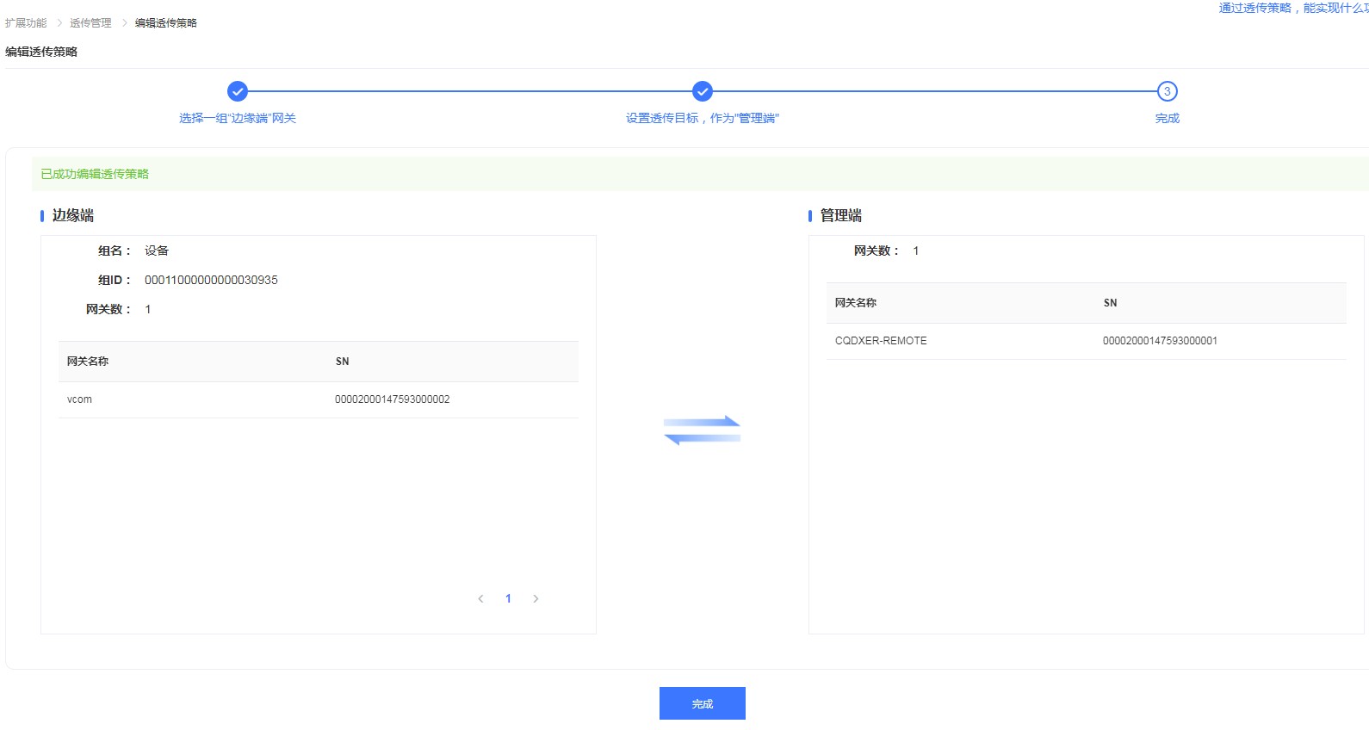Click group ID value 00011000000000030935
The height and width of the screenshot is (730, 1369).
(x=211, y=280)
